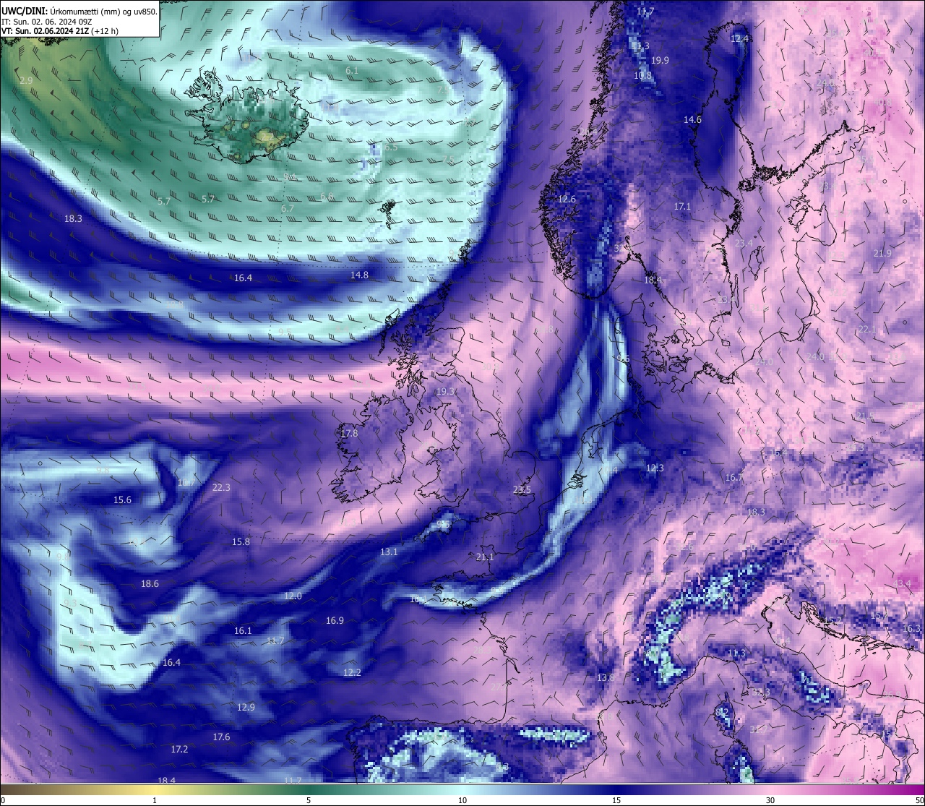This screenshot has height=806, width=925.
Task: Click the VT: Sun. 02.06.2024 21Z line
Action: coord(60,31)
